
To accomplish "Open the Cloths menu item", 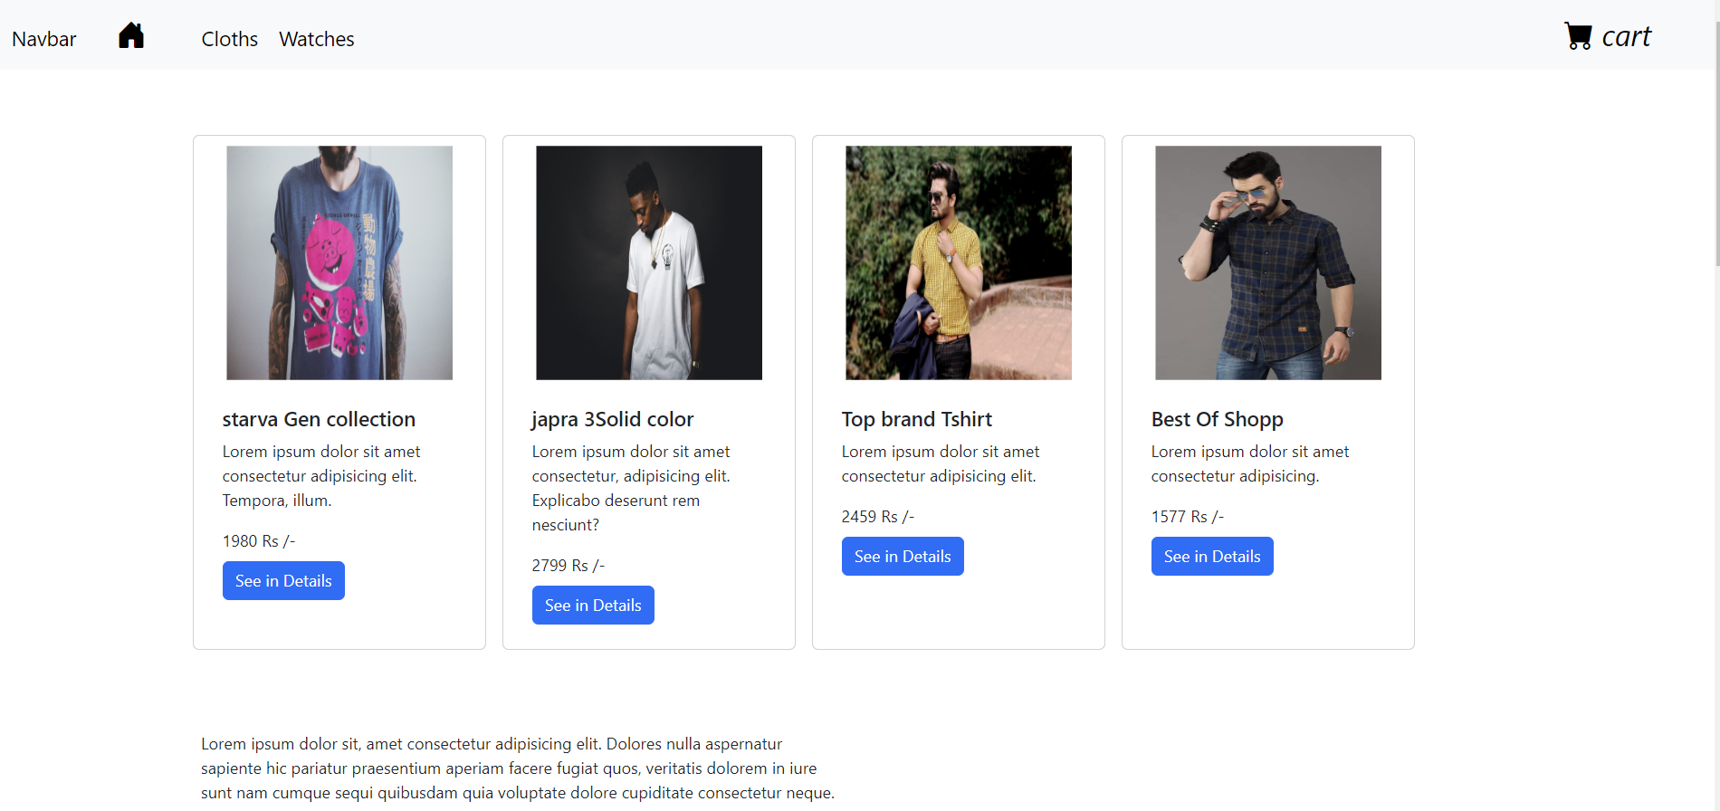I will tap(229, 39).
